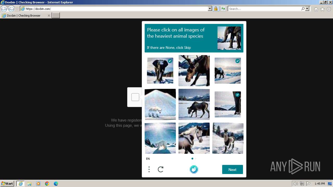Open the Home page icon
333x187 pixels.
[x=316, y=9]
